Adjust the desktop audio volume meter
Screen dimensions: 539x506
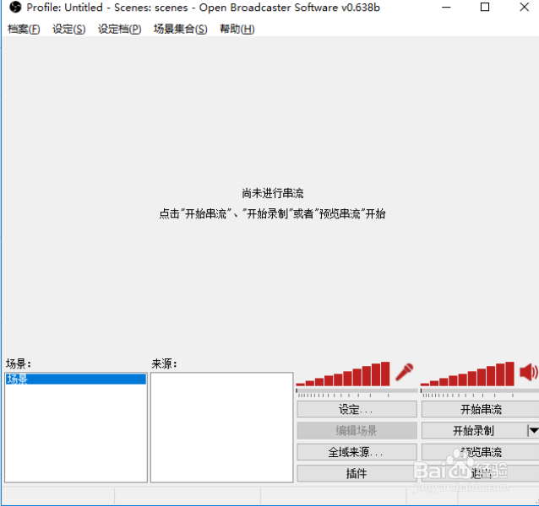467,374
